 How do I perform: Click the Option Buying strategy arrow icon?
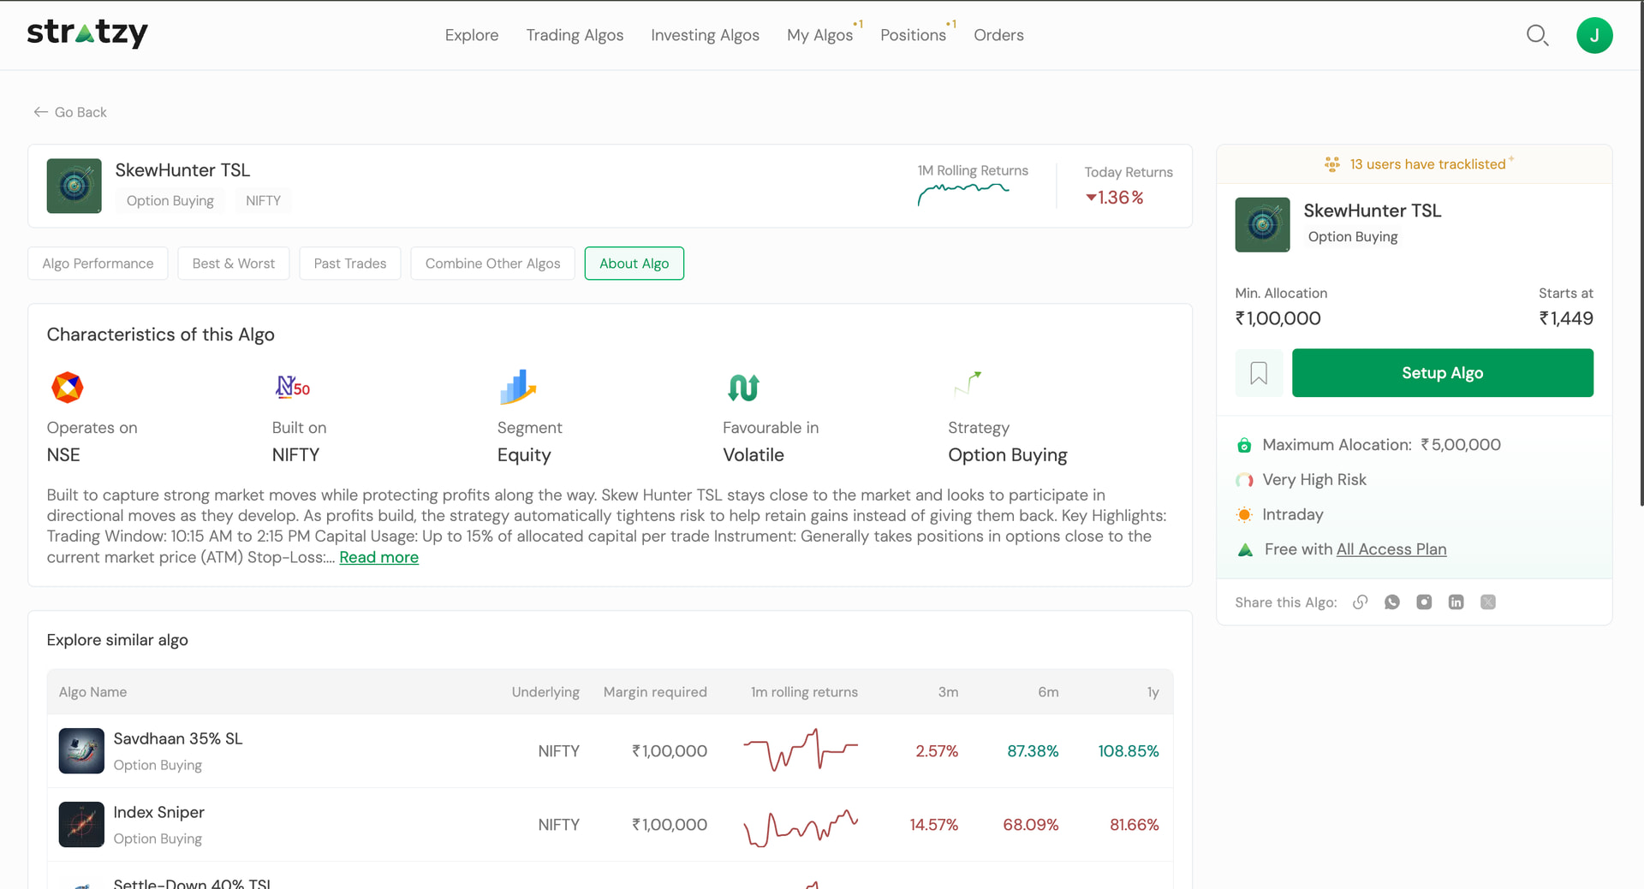coord(968,384)
